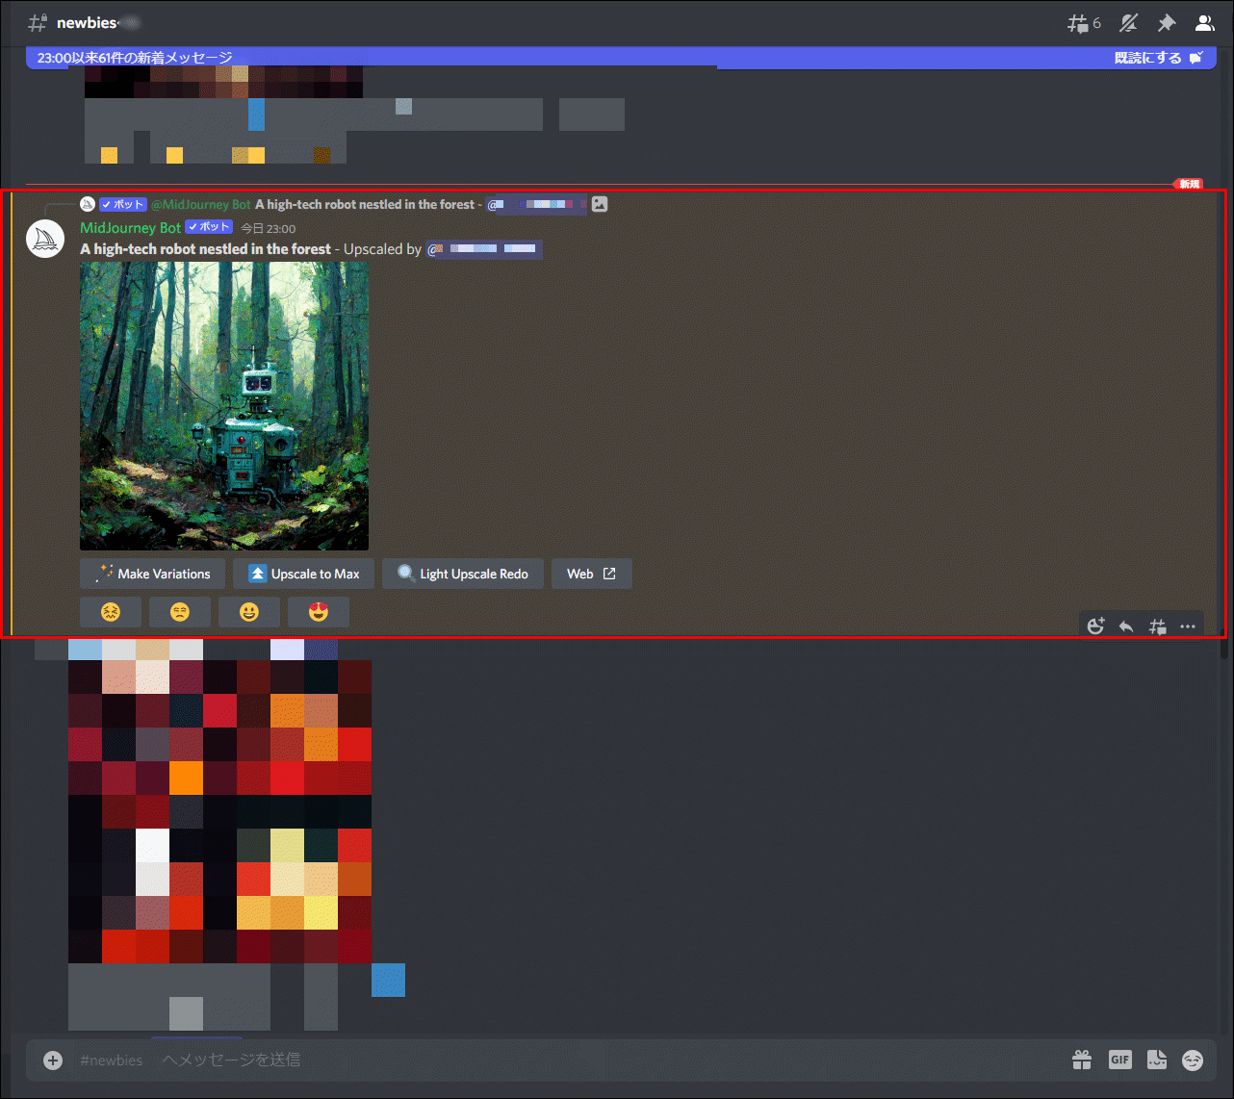The image size is (1234, 1099).
Task: Rate image with disappointed face emoji
Action: click(x=180, y=612)
